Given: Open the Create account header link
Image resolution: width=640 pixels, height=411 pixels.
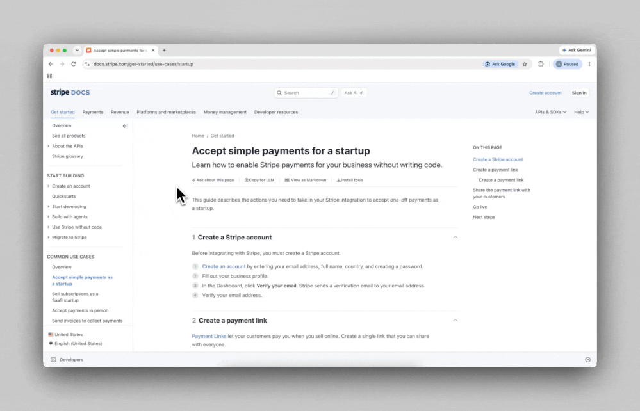Looking at the screenshot, I should tap(545, 93).
